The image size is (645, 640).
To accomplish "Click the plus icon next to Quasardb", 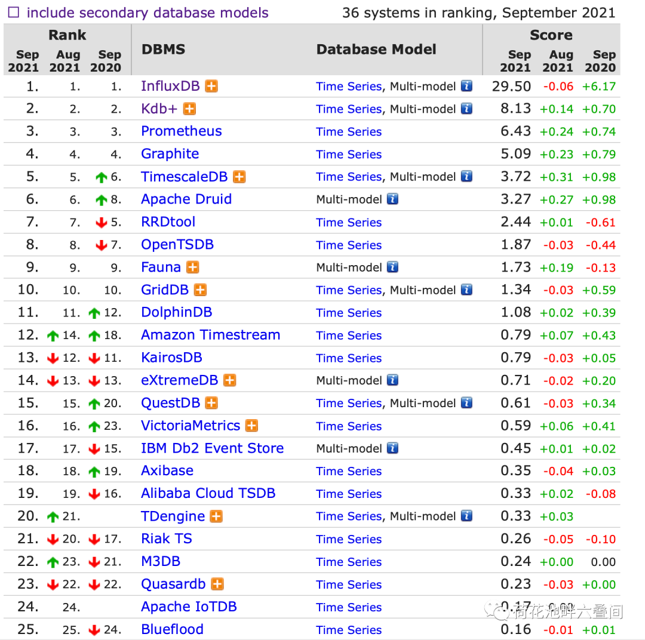I will 217,584.
